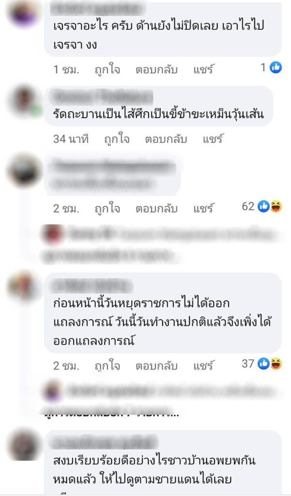Click ตอบกลับ under the 62-reaction comment
This screenshot has height=496, width=291.
[x=156, y=209]
